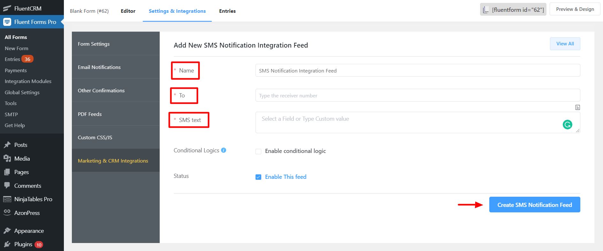Open PDF Feeds section
603x251 pixels.
(x=116, y=114)
